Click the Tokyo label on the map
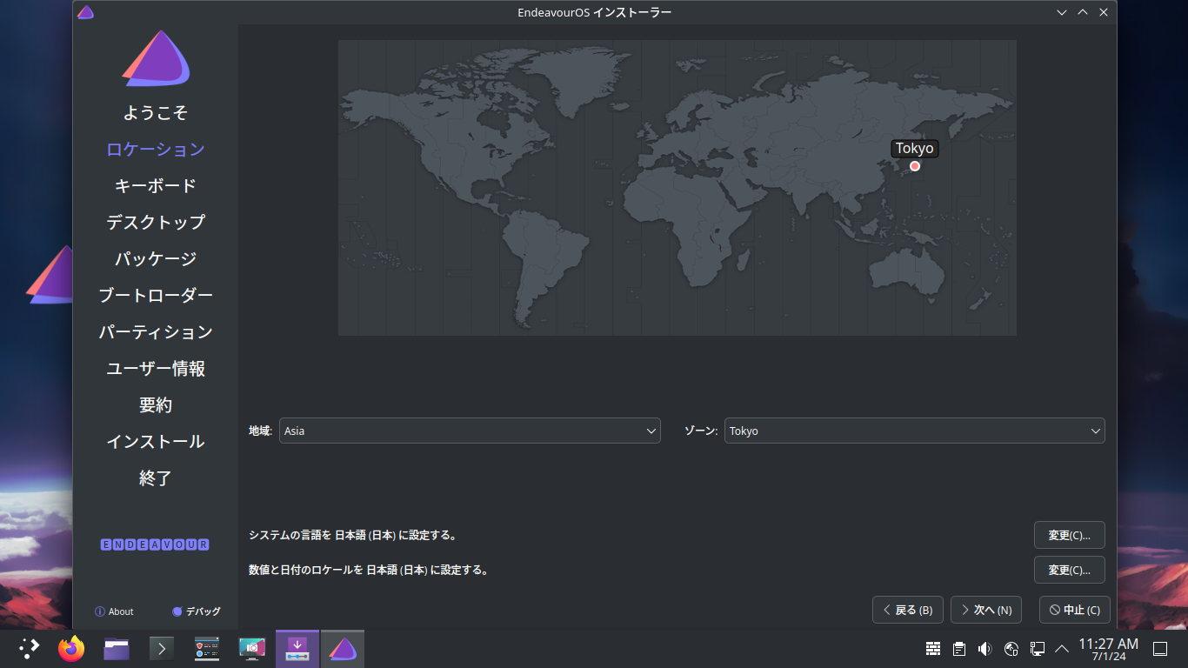The width and height of the screenshot is (1188, 668). point(915,148)
